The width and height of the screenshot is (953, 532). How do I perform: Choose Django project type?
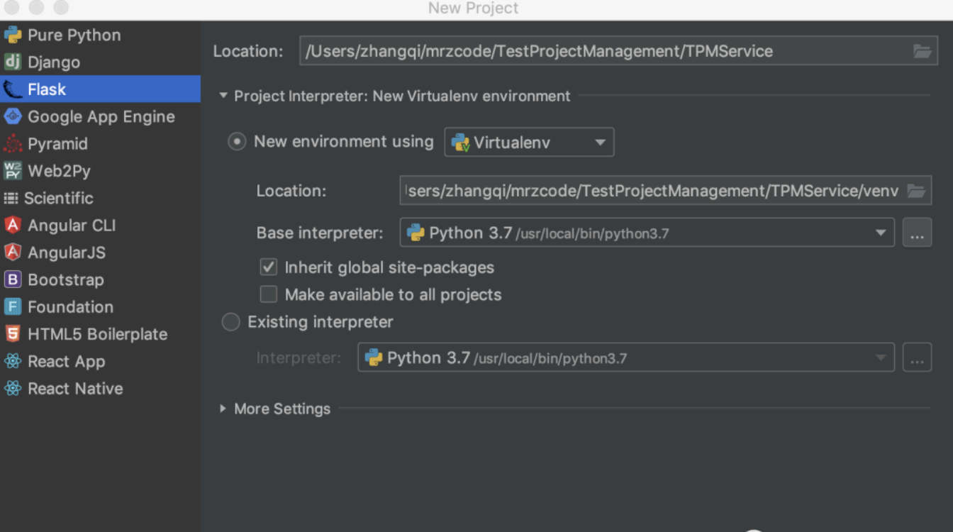[100, 62]
